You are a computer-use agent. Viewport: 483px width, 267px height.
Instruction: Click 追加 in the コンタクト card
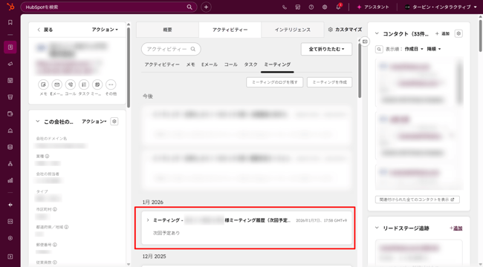pos(442,33)
